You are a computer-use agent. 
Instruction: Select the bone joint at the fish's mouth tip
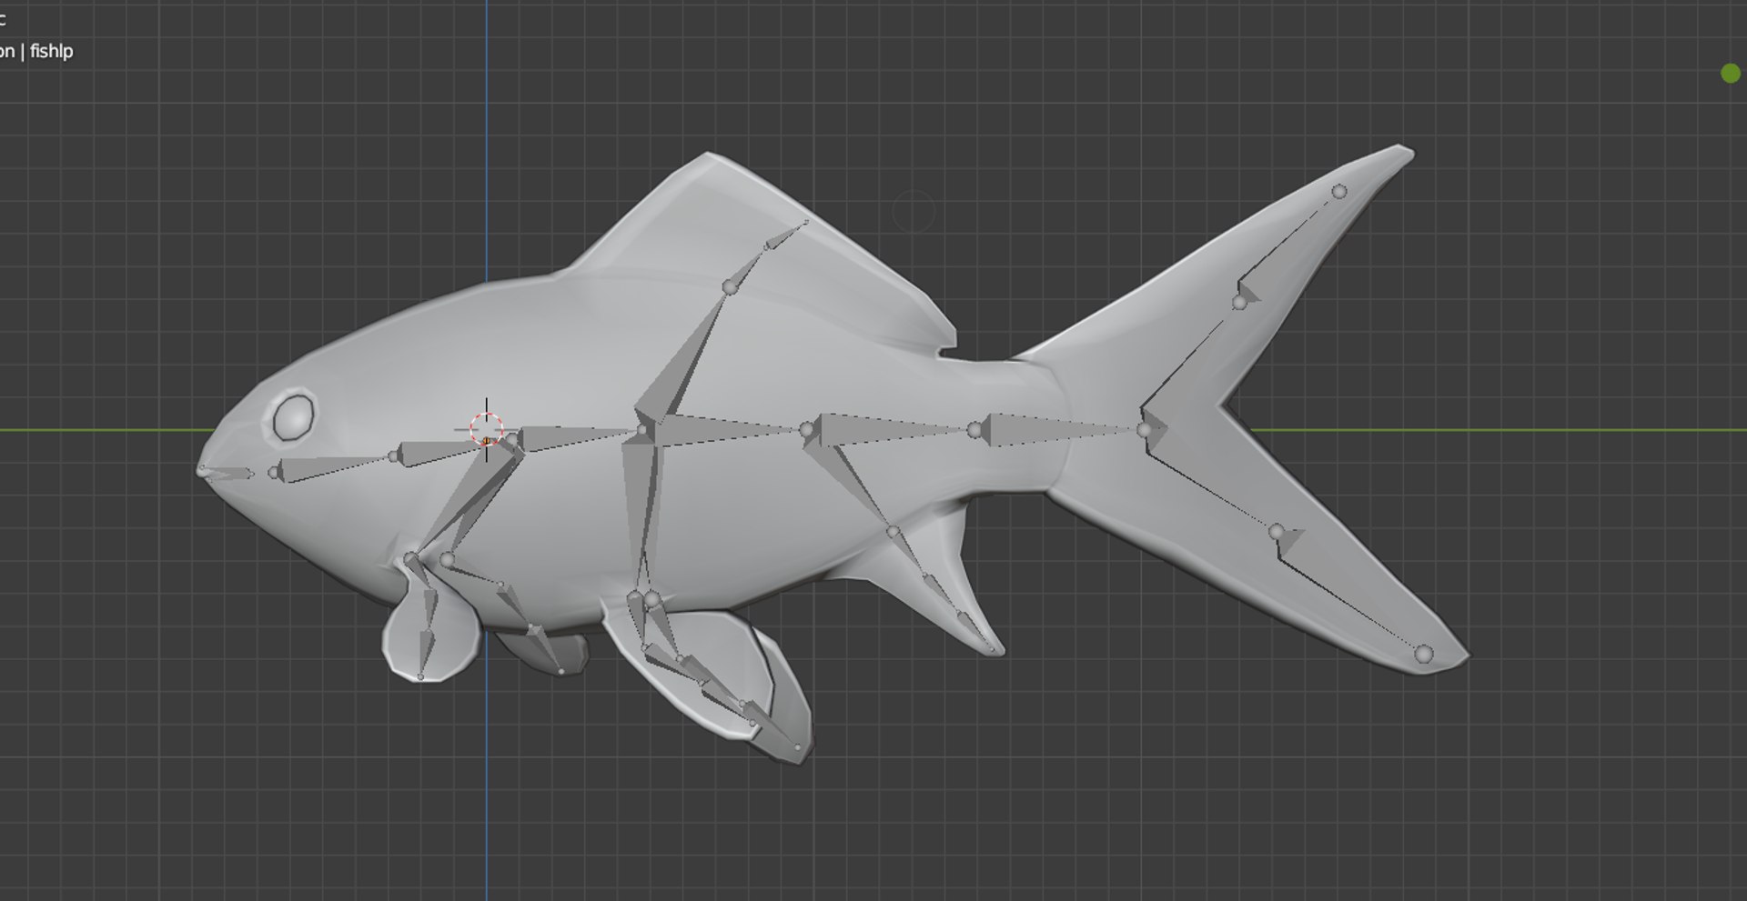[x=202, y=470]
